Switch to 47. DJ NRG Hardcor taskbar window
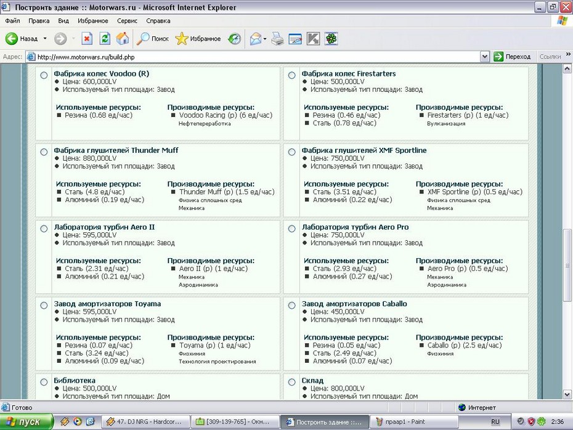The width and height of the screenshot is (573, 430). point(145,421)
